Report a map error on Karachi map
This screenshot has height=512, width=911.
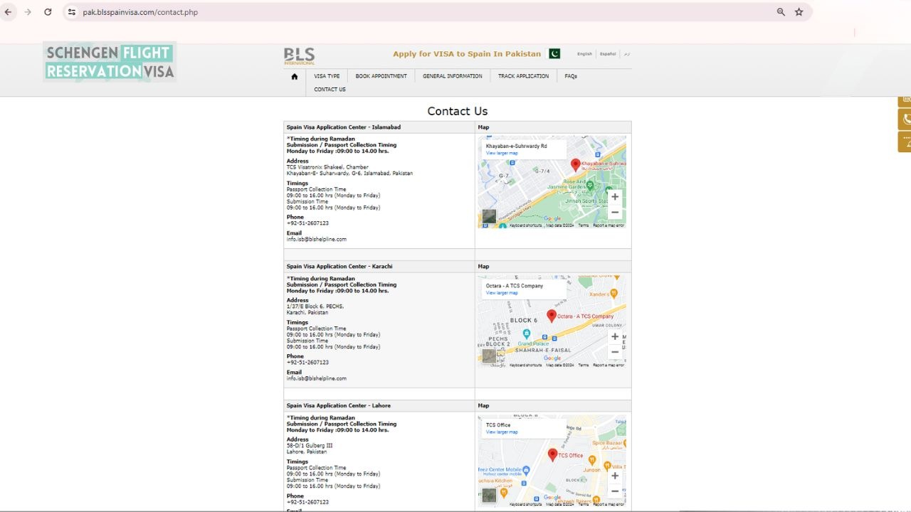(x=609, y=365)
